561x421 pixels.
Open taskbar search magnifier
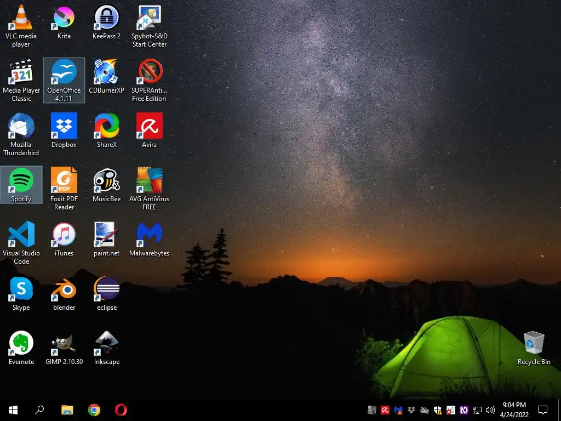[x=39, y=410]
